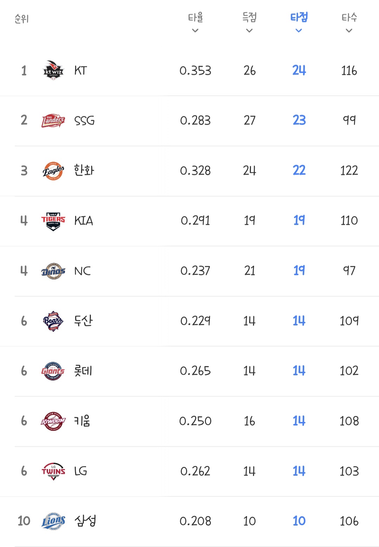Toggle sort chevron under 타점
This screenshot has height=547, width=379.
(299, 31)
